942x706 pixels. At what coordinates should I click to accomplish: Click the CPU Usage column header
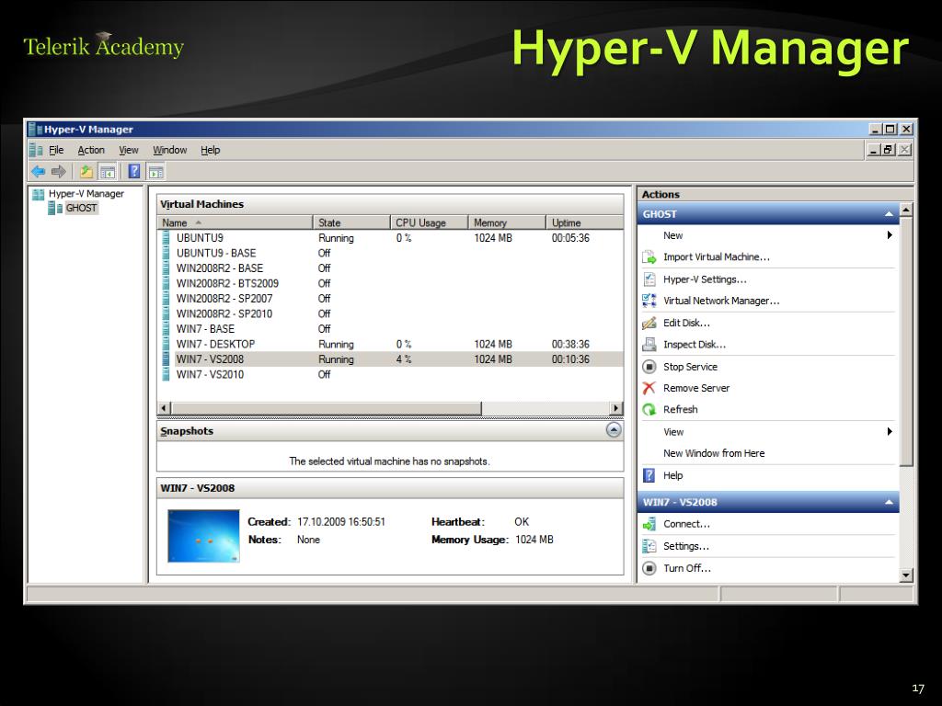click(429, 222)
